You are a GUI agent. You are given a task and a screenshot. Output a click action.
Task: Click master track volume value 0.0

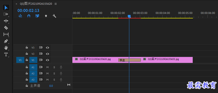click(51, 86)
